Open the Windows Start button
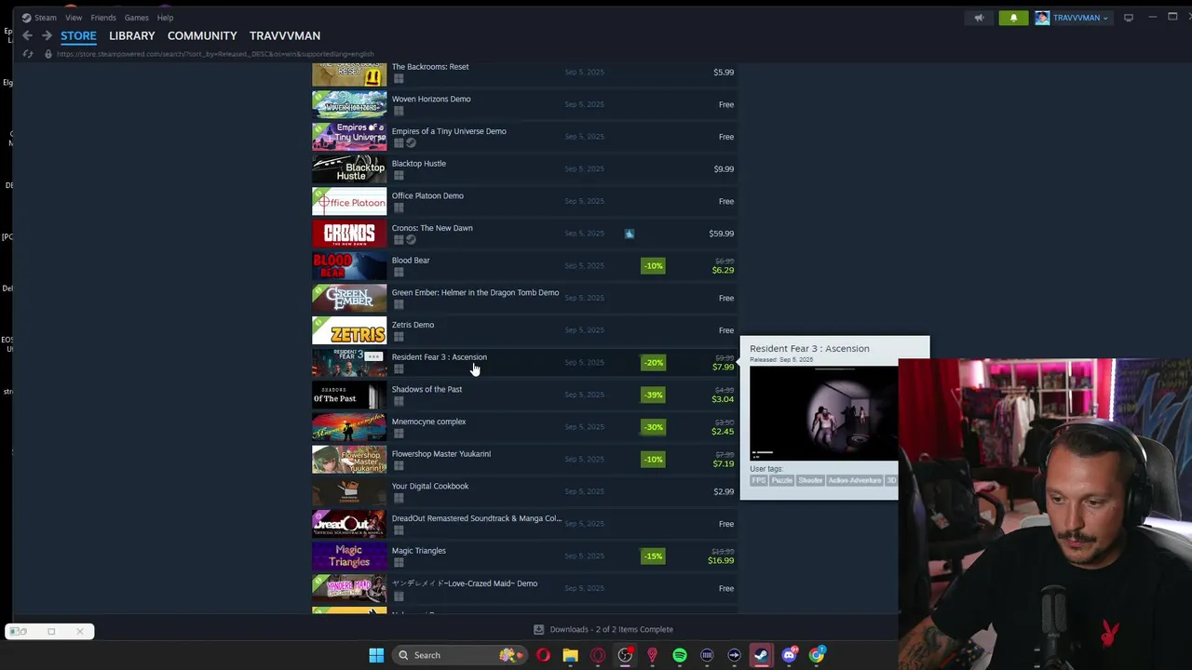The image size is (1192, 670). click(376, 655)
